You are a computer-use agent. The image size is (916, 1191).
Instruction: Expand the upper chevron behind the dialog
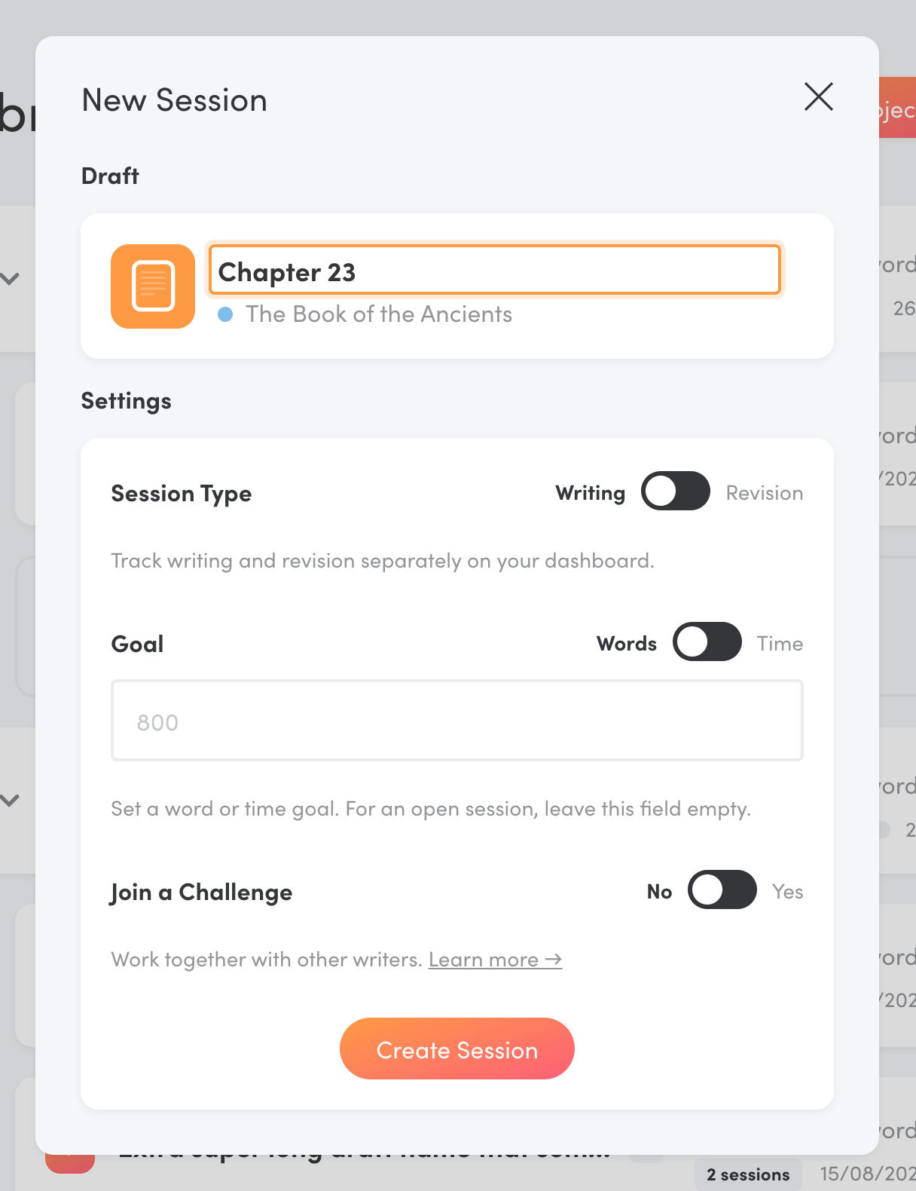click(10, 279)
